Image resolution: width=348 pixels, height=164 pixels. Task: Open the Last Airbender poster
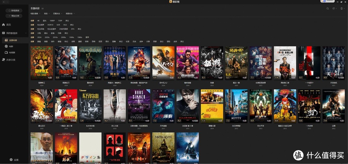(139, 63)
